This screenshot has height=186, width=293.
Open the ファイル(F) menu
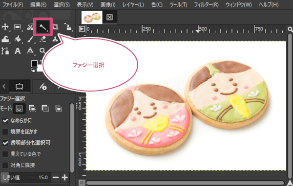coord(13,4)
